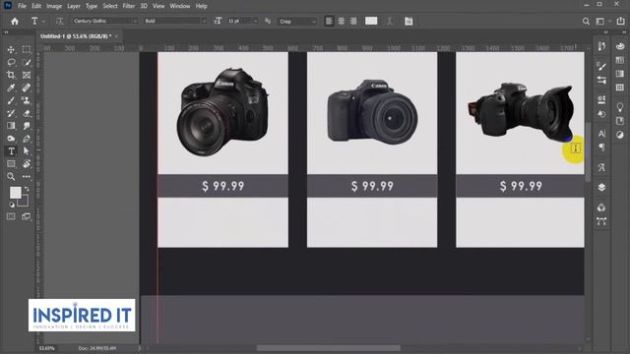Open the Learn lightbulb panel icon
This screenshot has width=630, height=354.
click(620, 107)
